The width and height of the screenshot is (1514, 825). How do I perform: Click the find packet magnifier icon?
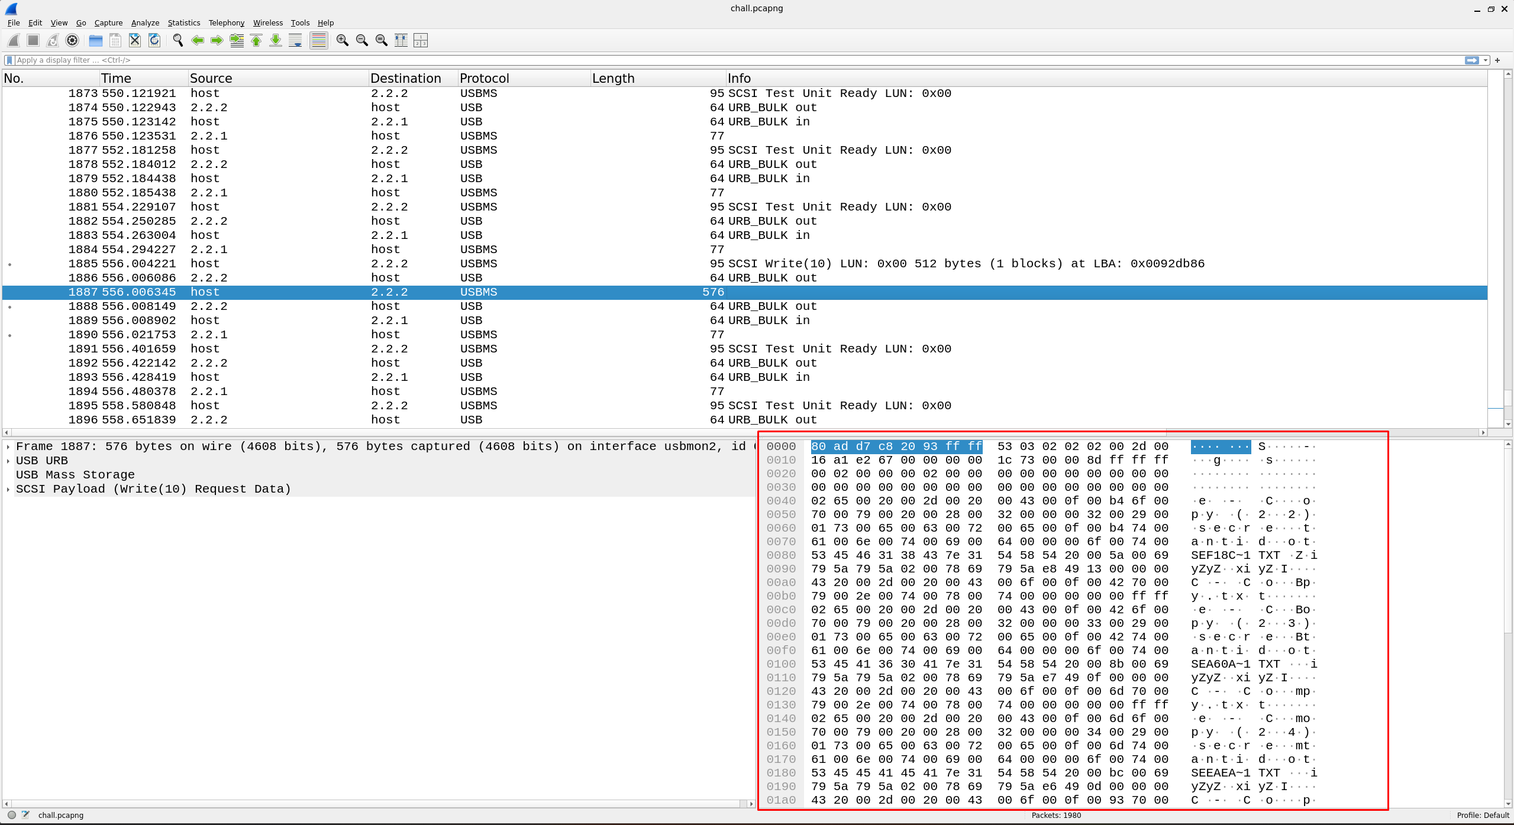tap(177, 40)
